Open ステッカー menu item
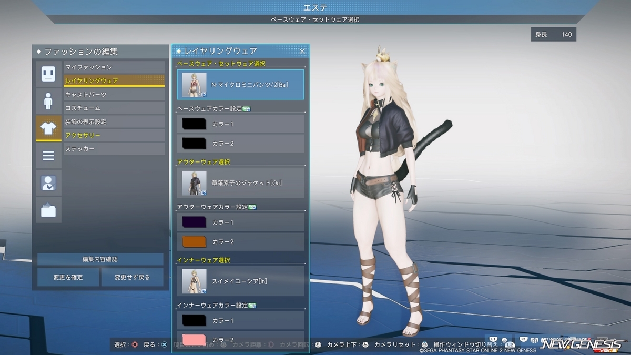The width and height of the screenshot is (631, 355). coord(114,149)
